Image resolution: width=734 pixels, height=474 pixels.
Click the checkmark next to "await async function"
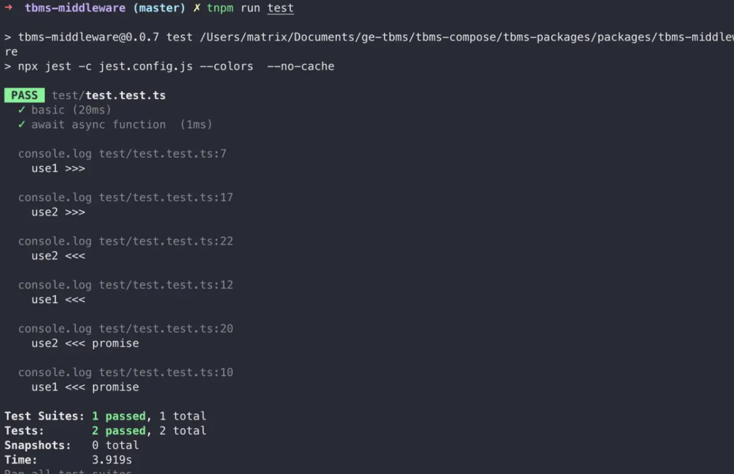[22, 125]
